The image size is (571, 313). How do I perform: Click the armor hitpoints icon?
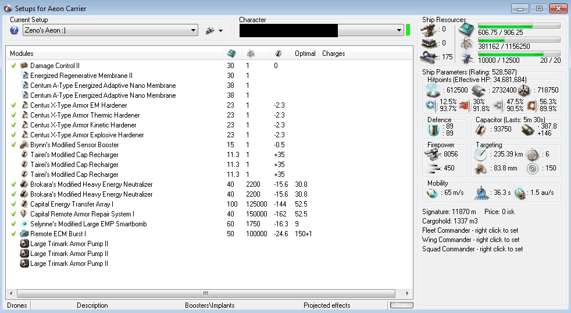tap(479, 90)
